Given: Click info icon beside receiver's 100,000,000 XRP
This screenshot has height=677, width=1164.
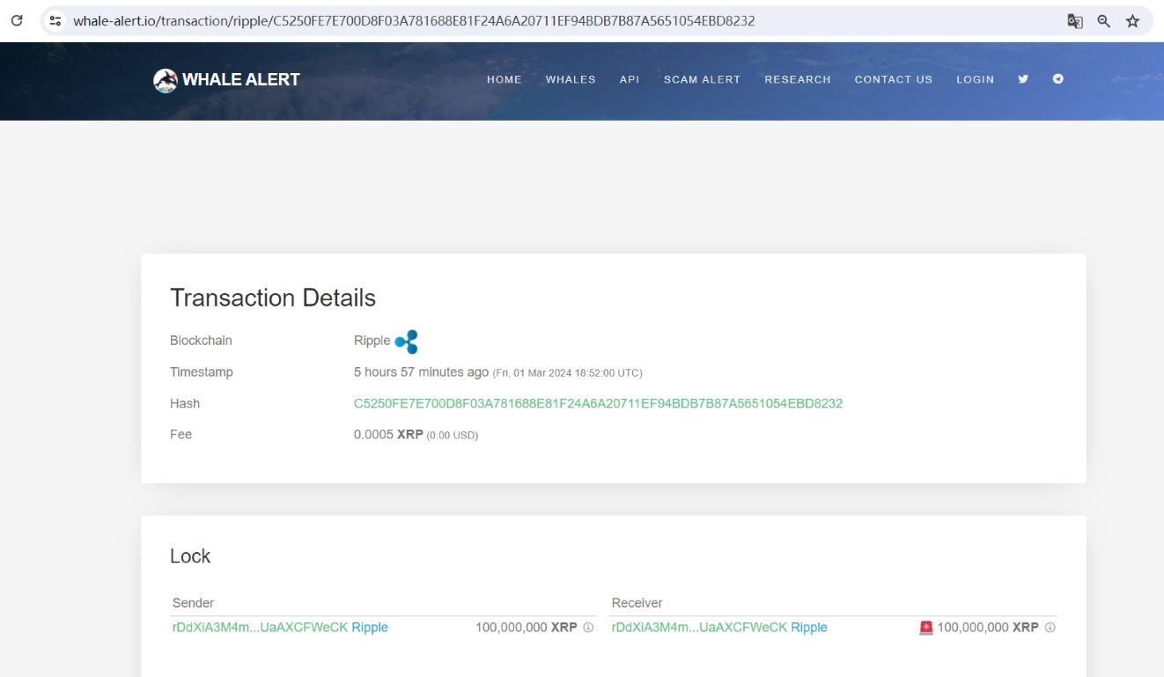Looking at the screenshot, I should coord(1050,628).
